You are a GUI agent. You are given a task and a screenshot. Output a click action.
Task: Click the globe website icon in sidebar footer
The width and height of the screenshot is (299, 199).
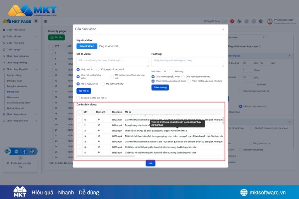[32, 152]
